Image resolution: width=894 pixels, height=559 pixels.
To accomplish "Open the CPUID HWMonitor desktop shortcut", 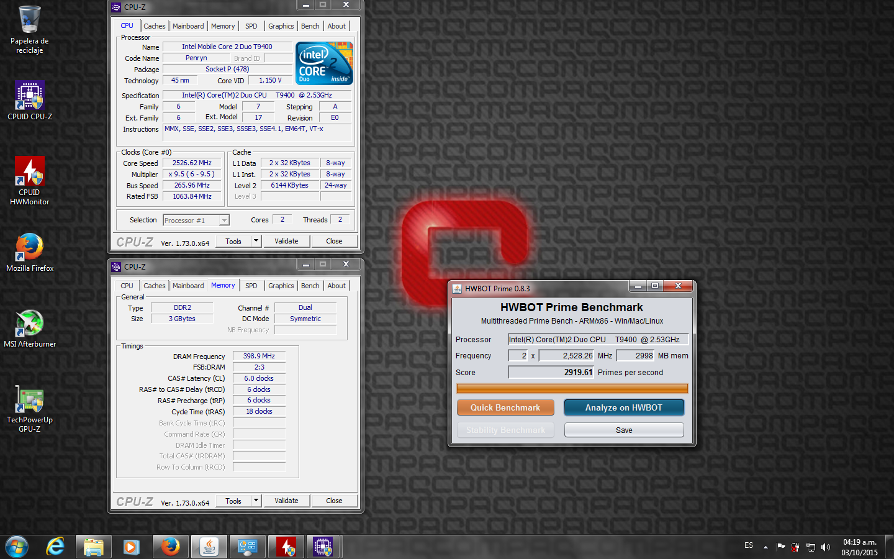I will 29,180.
